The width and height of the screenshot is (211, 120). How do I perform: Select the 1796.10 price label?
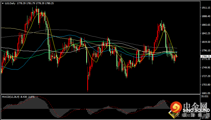click(x=206, y=50)
